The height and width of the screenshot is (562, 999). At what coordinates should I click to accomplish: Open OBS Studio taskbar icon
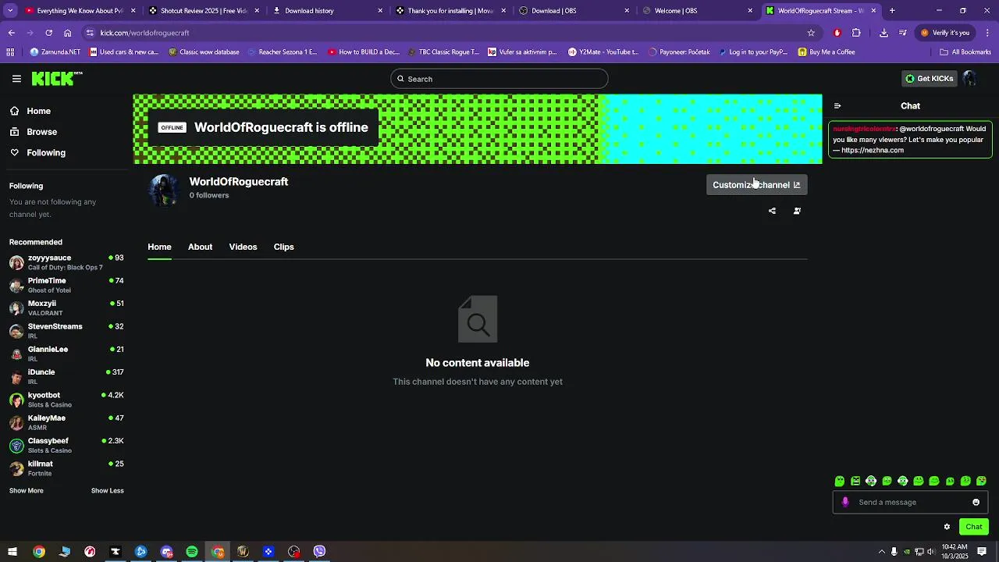pos(293,552)
